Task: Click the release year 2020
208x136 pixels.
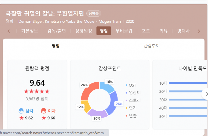Action: (x=130, y=21)
